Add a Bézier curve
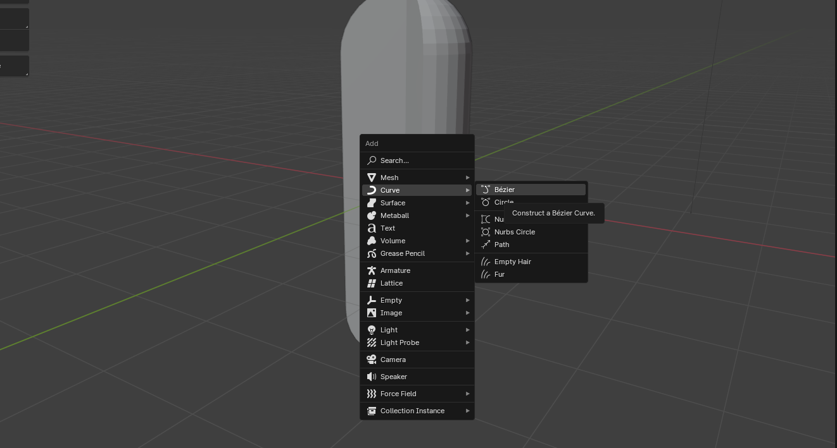 (531, 190)
